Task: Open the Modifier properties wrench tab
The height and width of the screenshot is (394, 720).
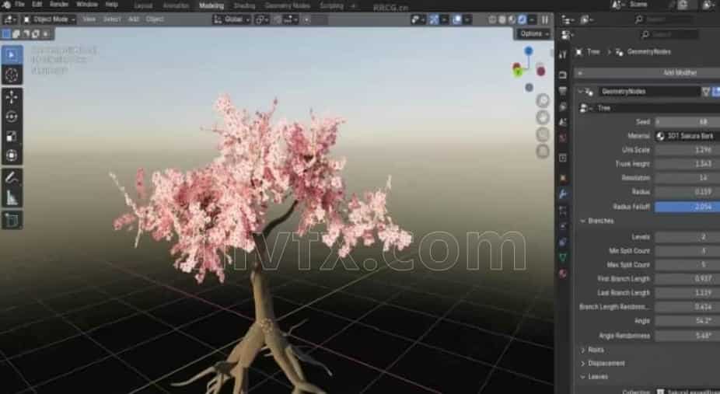Action: pos(563,194)
